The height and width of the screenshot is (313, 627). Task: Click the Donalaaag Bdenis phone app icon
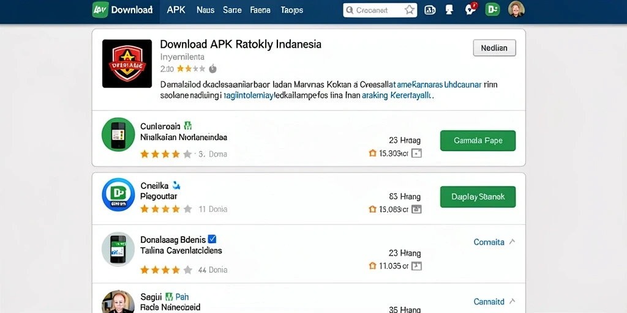118,249
